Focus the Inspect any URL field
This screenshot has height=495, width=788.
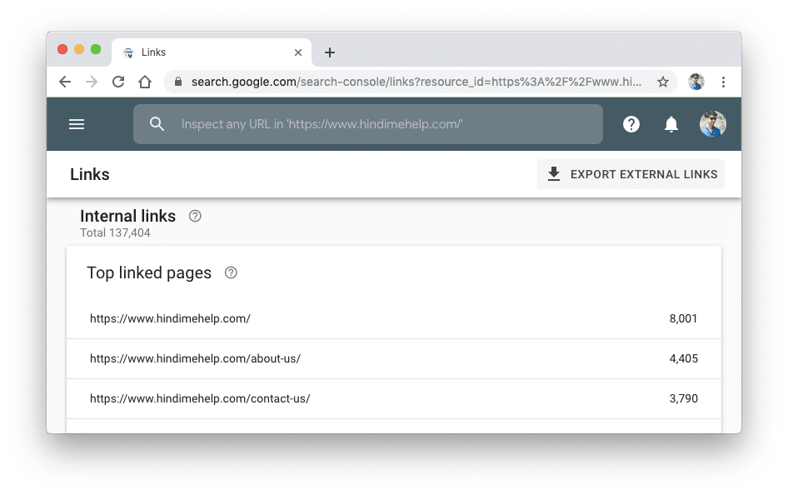pos(368,124)
